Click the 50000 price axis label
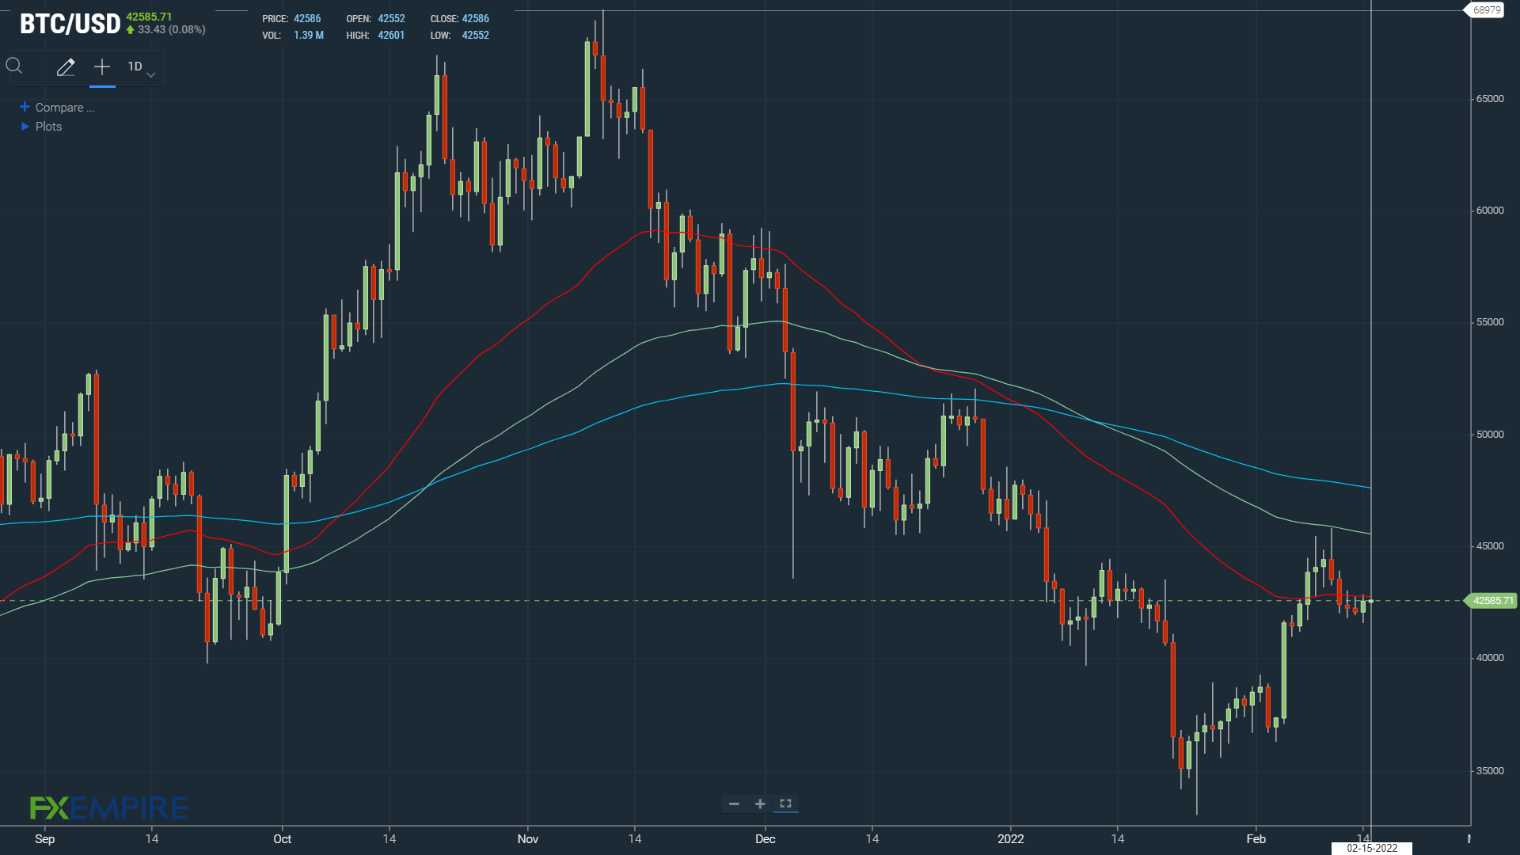 tap(1490, 435)
